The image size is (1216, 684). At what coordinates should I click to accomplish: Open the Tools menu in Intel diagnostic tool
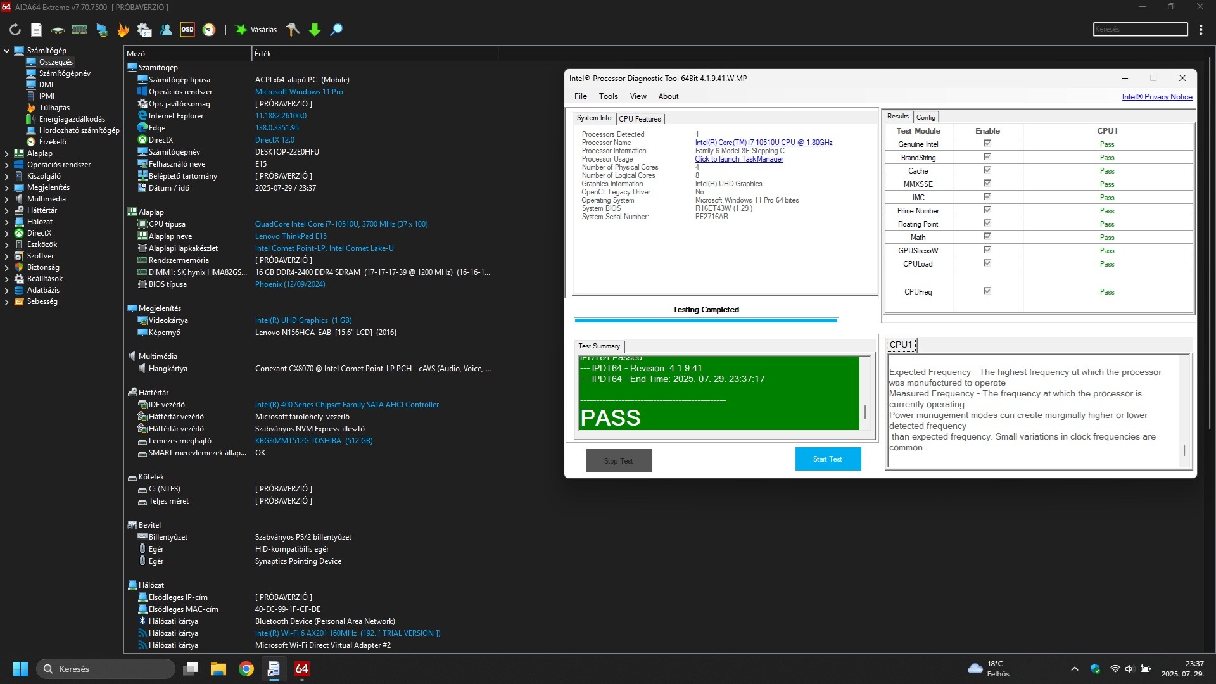608,96
